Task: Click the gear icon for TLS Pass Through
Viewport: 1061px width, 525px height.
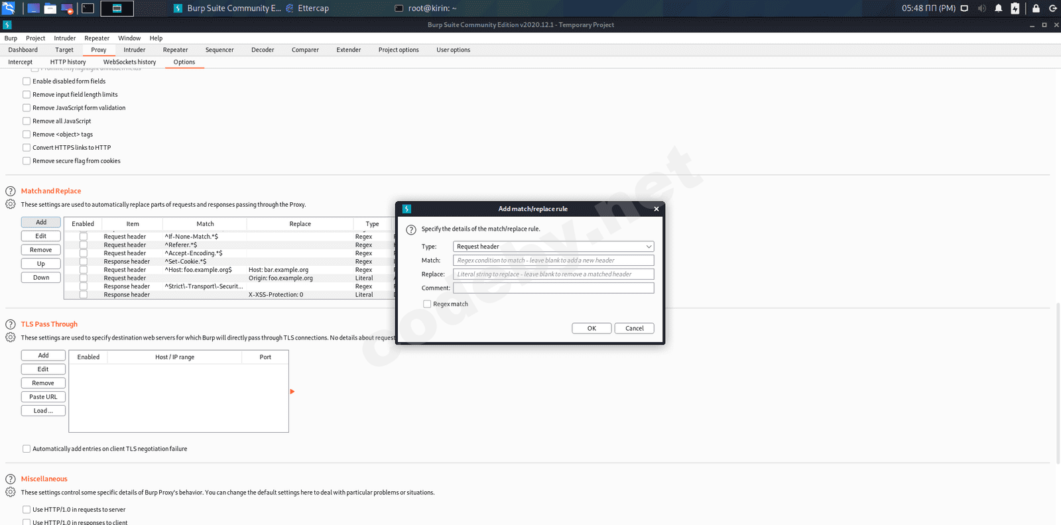Action: [11, 337]
